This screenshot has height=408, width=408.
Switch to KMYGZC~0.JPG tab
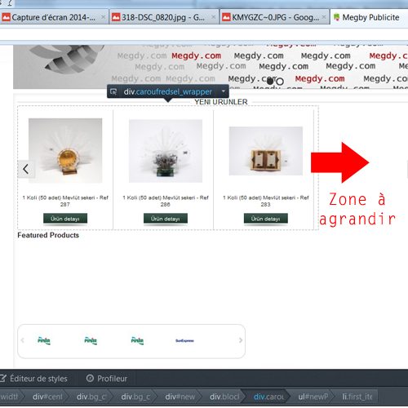click(x=274, y=17)
